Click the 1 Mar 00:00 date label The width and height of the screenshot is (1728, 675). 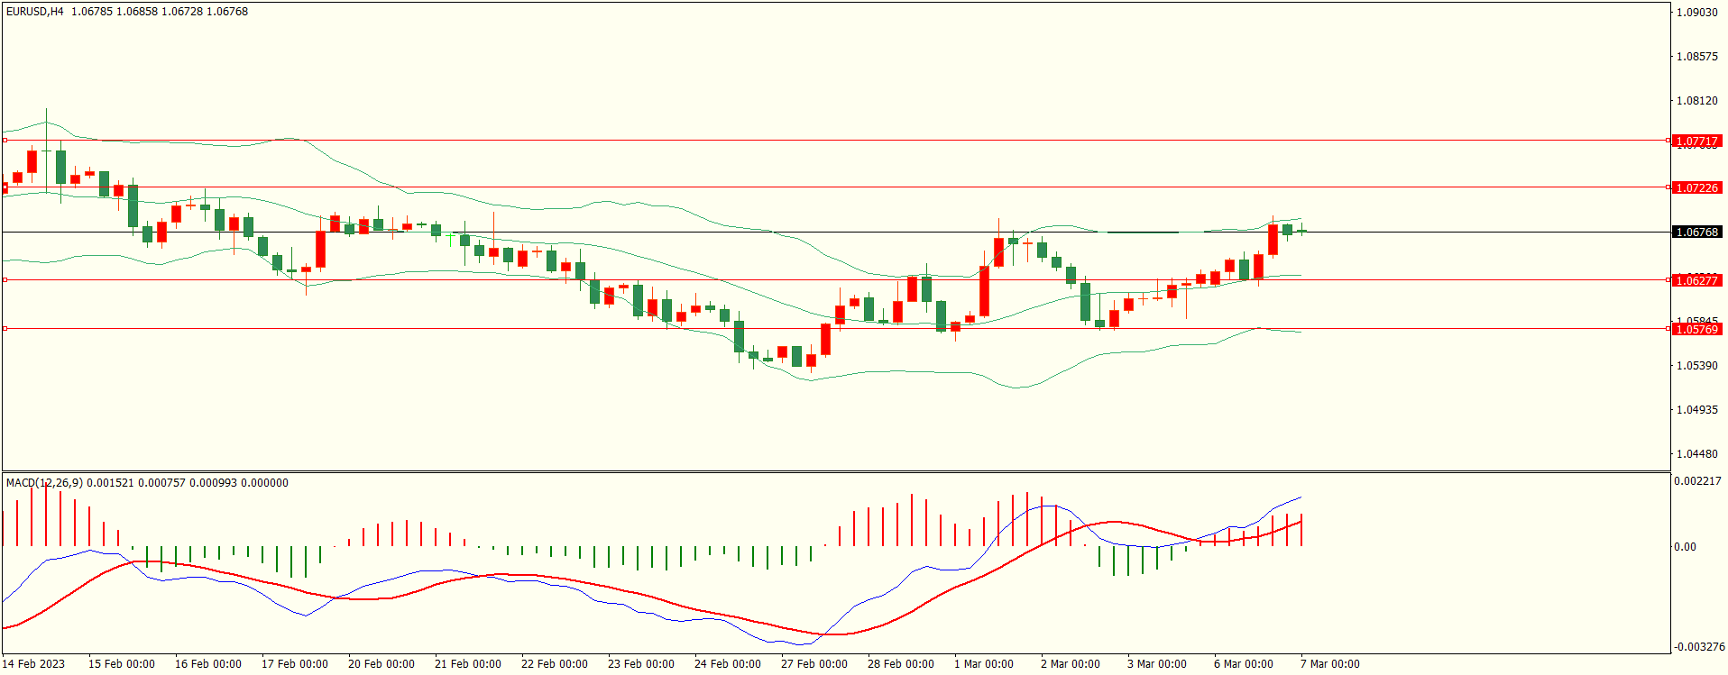point(983,664)
